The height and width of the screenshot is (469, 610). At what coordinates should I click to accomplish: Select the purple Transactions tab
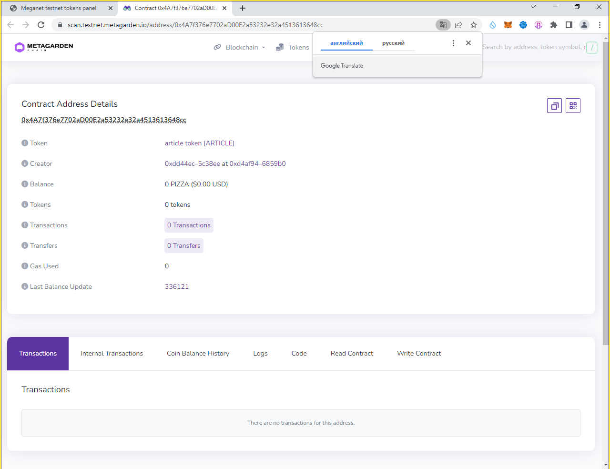(x=38, y=353)
